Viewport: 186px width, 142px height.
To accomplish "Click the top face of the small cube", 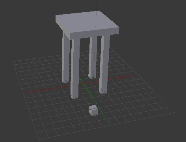I will pyautogui.click(x=93, y=107).
